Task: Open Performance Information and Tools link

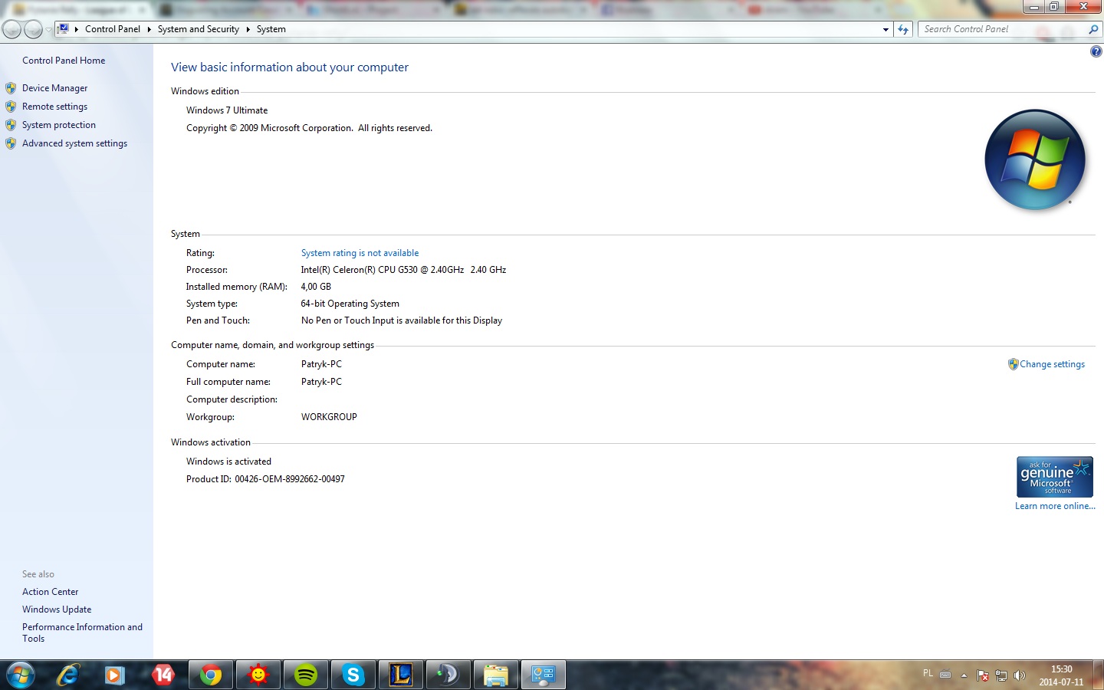Action: pos(83,632)
